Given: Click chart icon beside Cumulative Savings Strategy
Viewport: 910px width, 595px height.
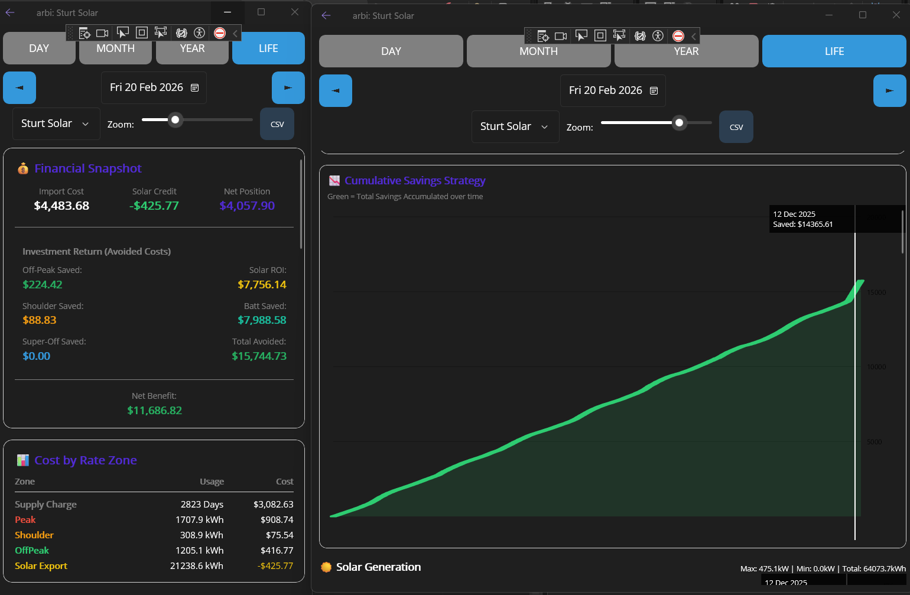Looking at the screenshot, I should pos(334,181).
